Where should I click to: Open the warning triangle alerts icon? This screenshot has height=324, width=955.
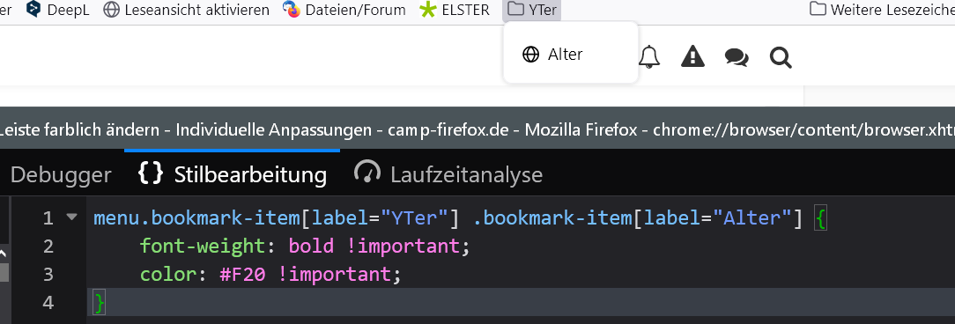click(x=692, y=56)
